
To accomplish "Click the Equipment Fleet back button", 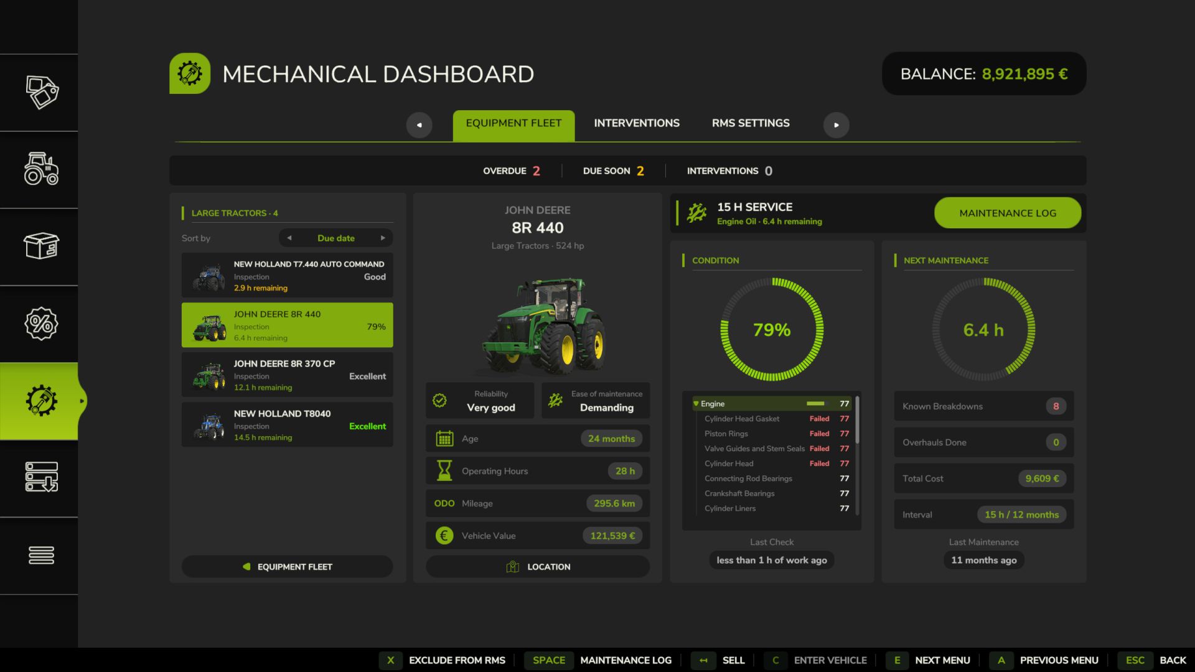I will click(x=287, y=567).
